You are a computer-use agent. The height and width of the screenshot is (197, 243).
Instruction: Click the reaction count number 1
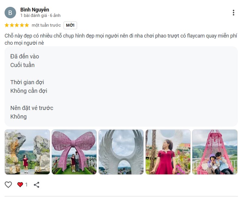click(x=26, y=185)
